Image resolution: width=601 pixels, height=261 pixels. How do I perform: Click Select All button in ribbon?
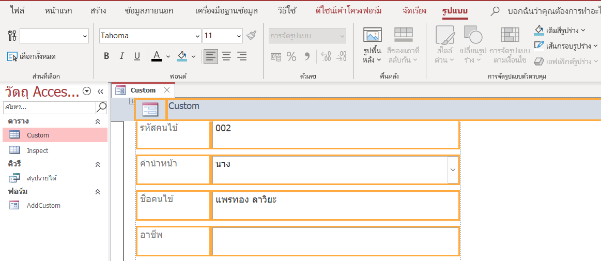click(x=32, y=56)
